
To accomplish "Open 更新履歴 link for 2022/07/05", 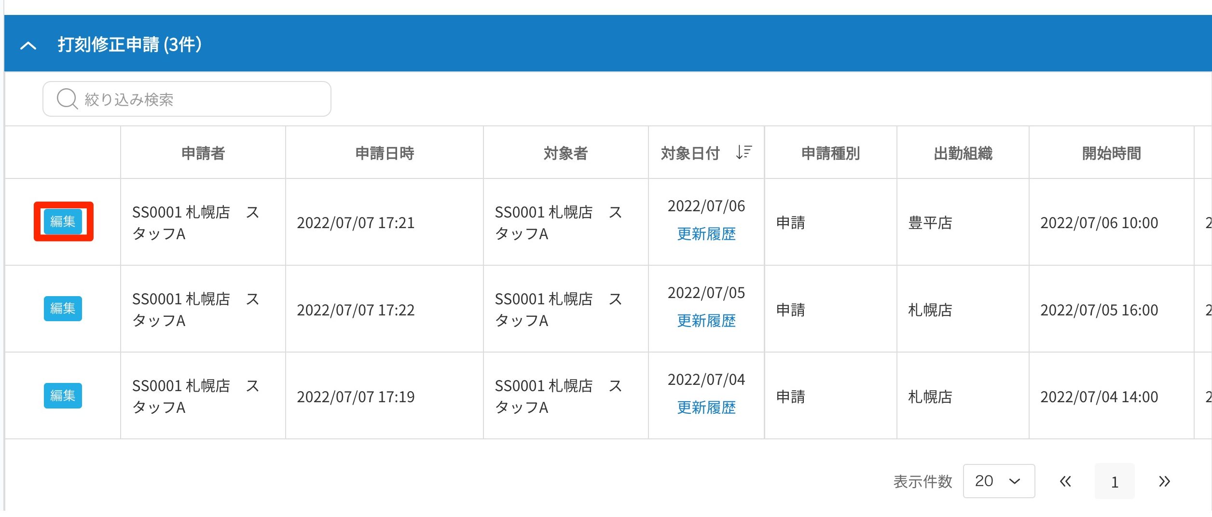I will [x=706, y=321].
